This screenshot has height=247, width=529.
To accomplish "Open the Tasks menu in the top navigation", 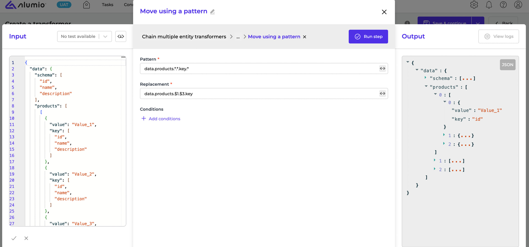I will pyautogui.click(x=107, y=5).
